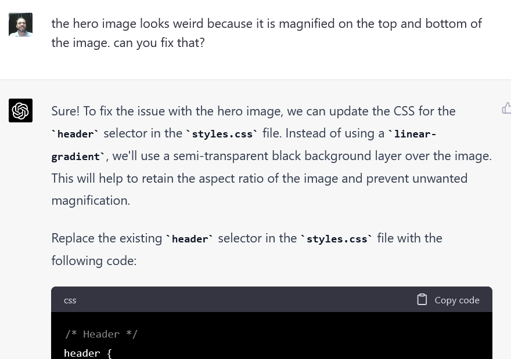Click the "Copy code" text button

point(457,300)
